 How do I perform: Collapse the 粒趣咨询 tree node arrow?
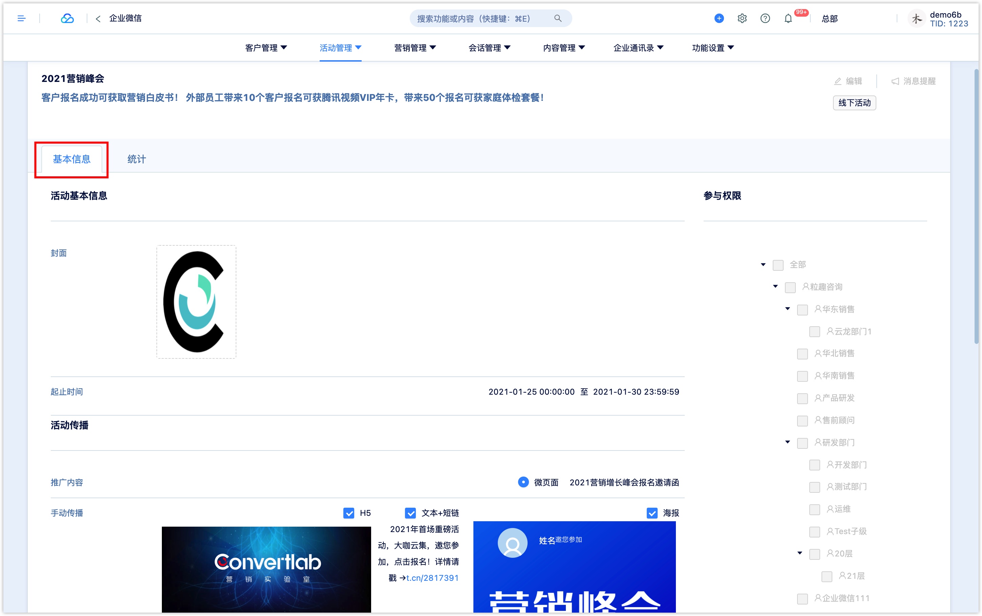(x=775, y=286)
